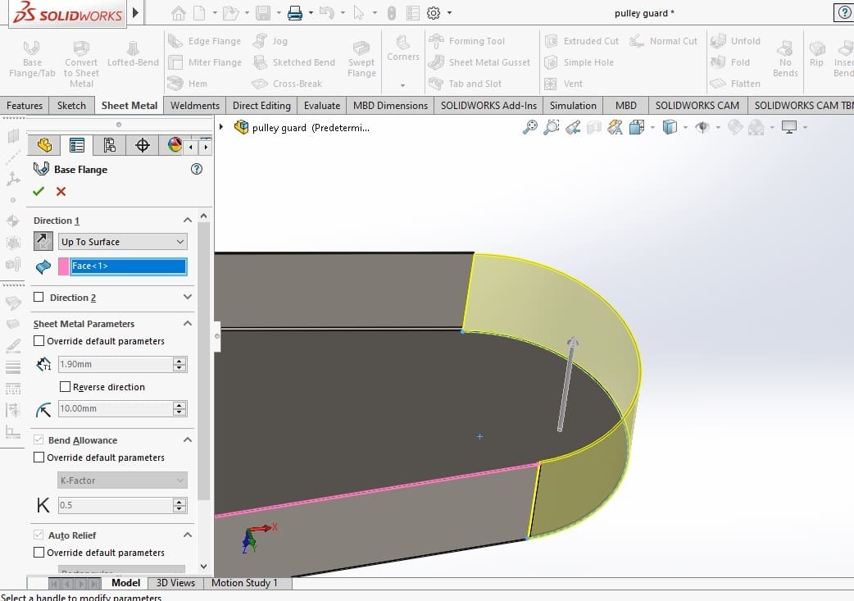
Task: Click the Miter Flange tool
Action: pyautogui.click(x=205, y=62)
